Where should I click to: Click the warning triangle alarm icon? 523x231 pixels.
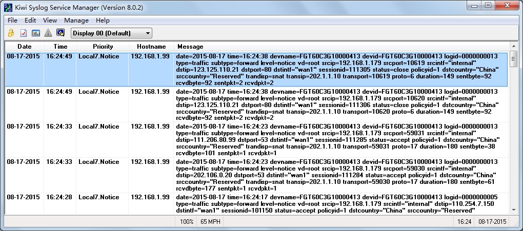pos(48,33)
